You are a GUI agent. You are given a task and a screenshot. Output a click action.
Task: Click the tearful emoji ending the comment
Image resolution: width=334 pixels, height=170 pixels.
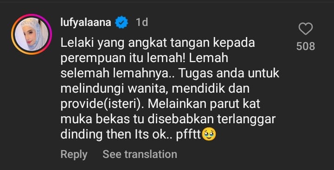click(209, 134)
